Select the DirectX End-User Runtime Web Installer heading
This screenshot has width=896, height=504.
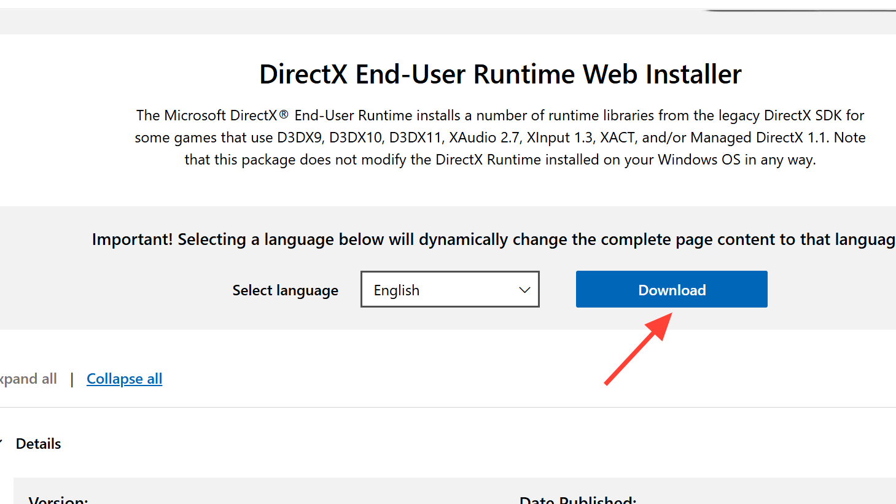coord(500,74)
